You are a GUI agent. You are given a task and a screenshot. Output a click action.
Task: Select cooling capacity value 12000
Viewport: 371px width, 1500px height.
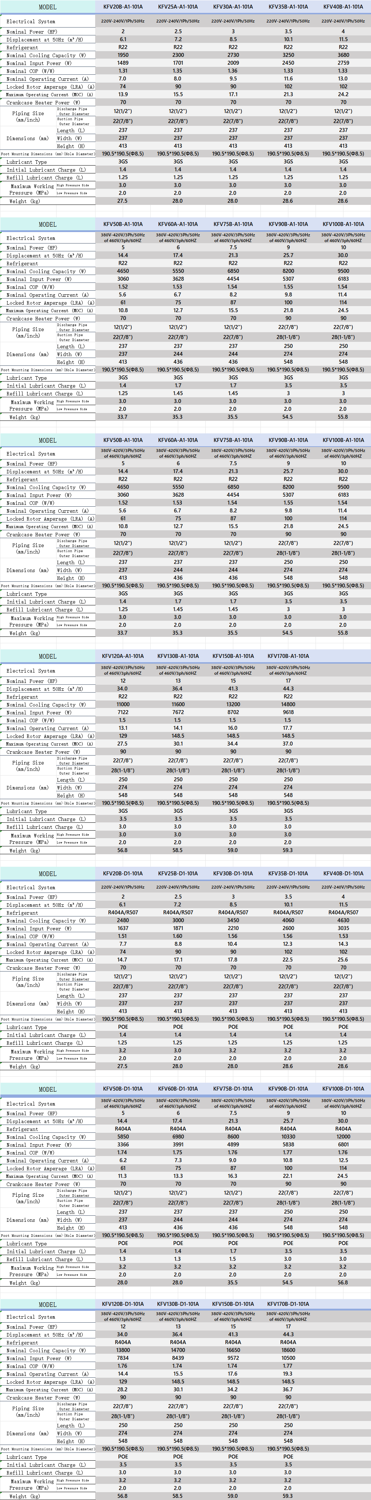343,1137
